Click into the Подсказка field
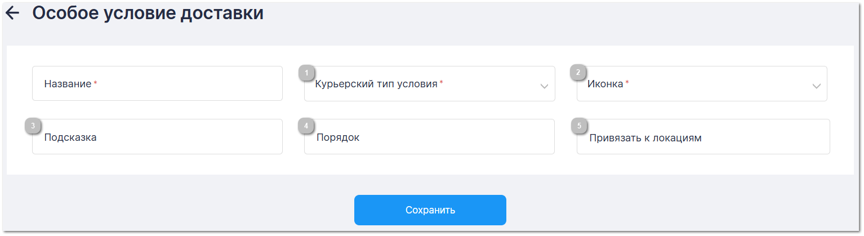864x236 pixels. click(158, 137)
